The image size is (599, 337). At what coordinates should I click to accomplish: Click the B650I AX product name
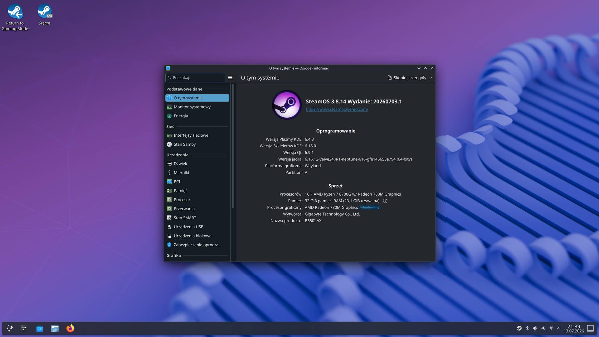(x=313, y=221)
